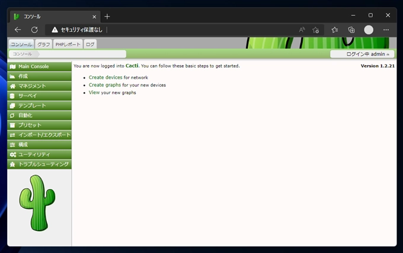The width and height of the screenshot is (403, 253).
Task: Expand the 構成 menu section
Action: pos(39,145)
